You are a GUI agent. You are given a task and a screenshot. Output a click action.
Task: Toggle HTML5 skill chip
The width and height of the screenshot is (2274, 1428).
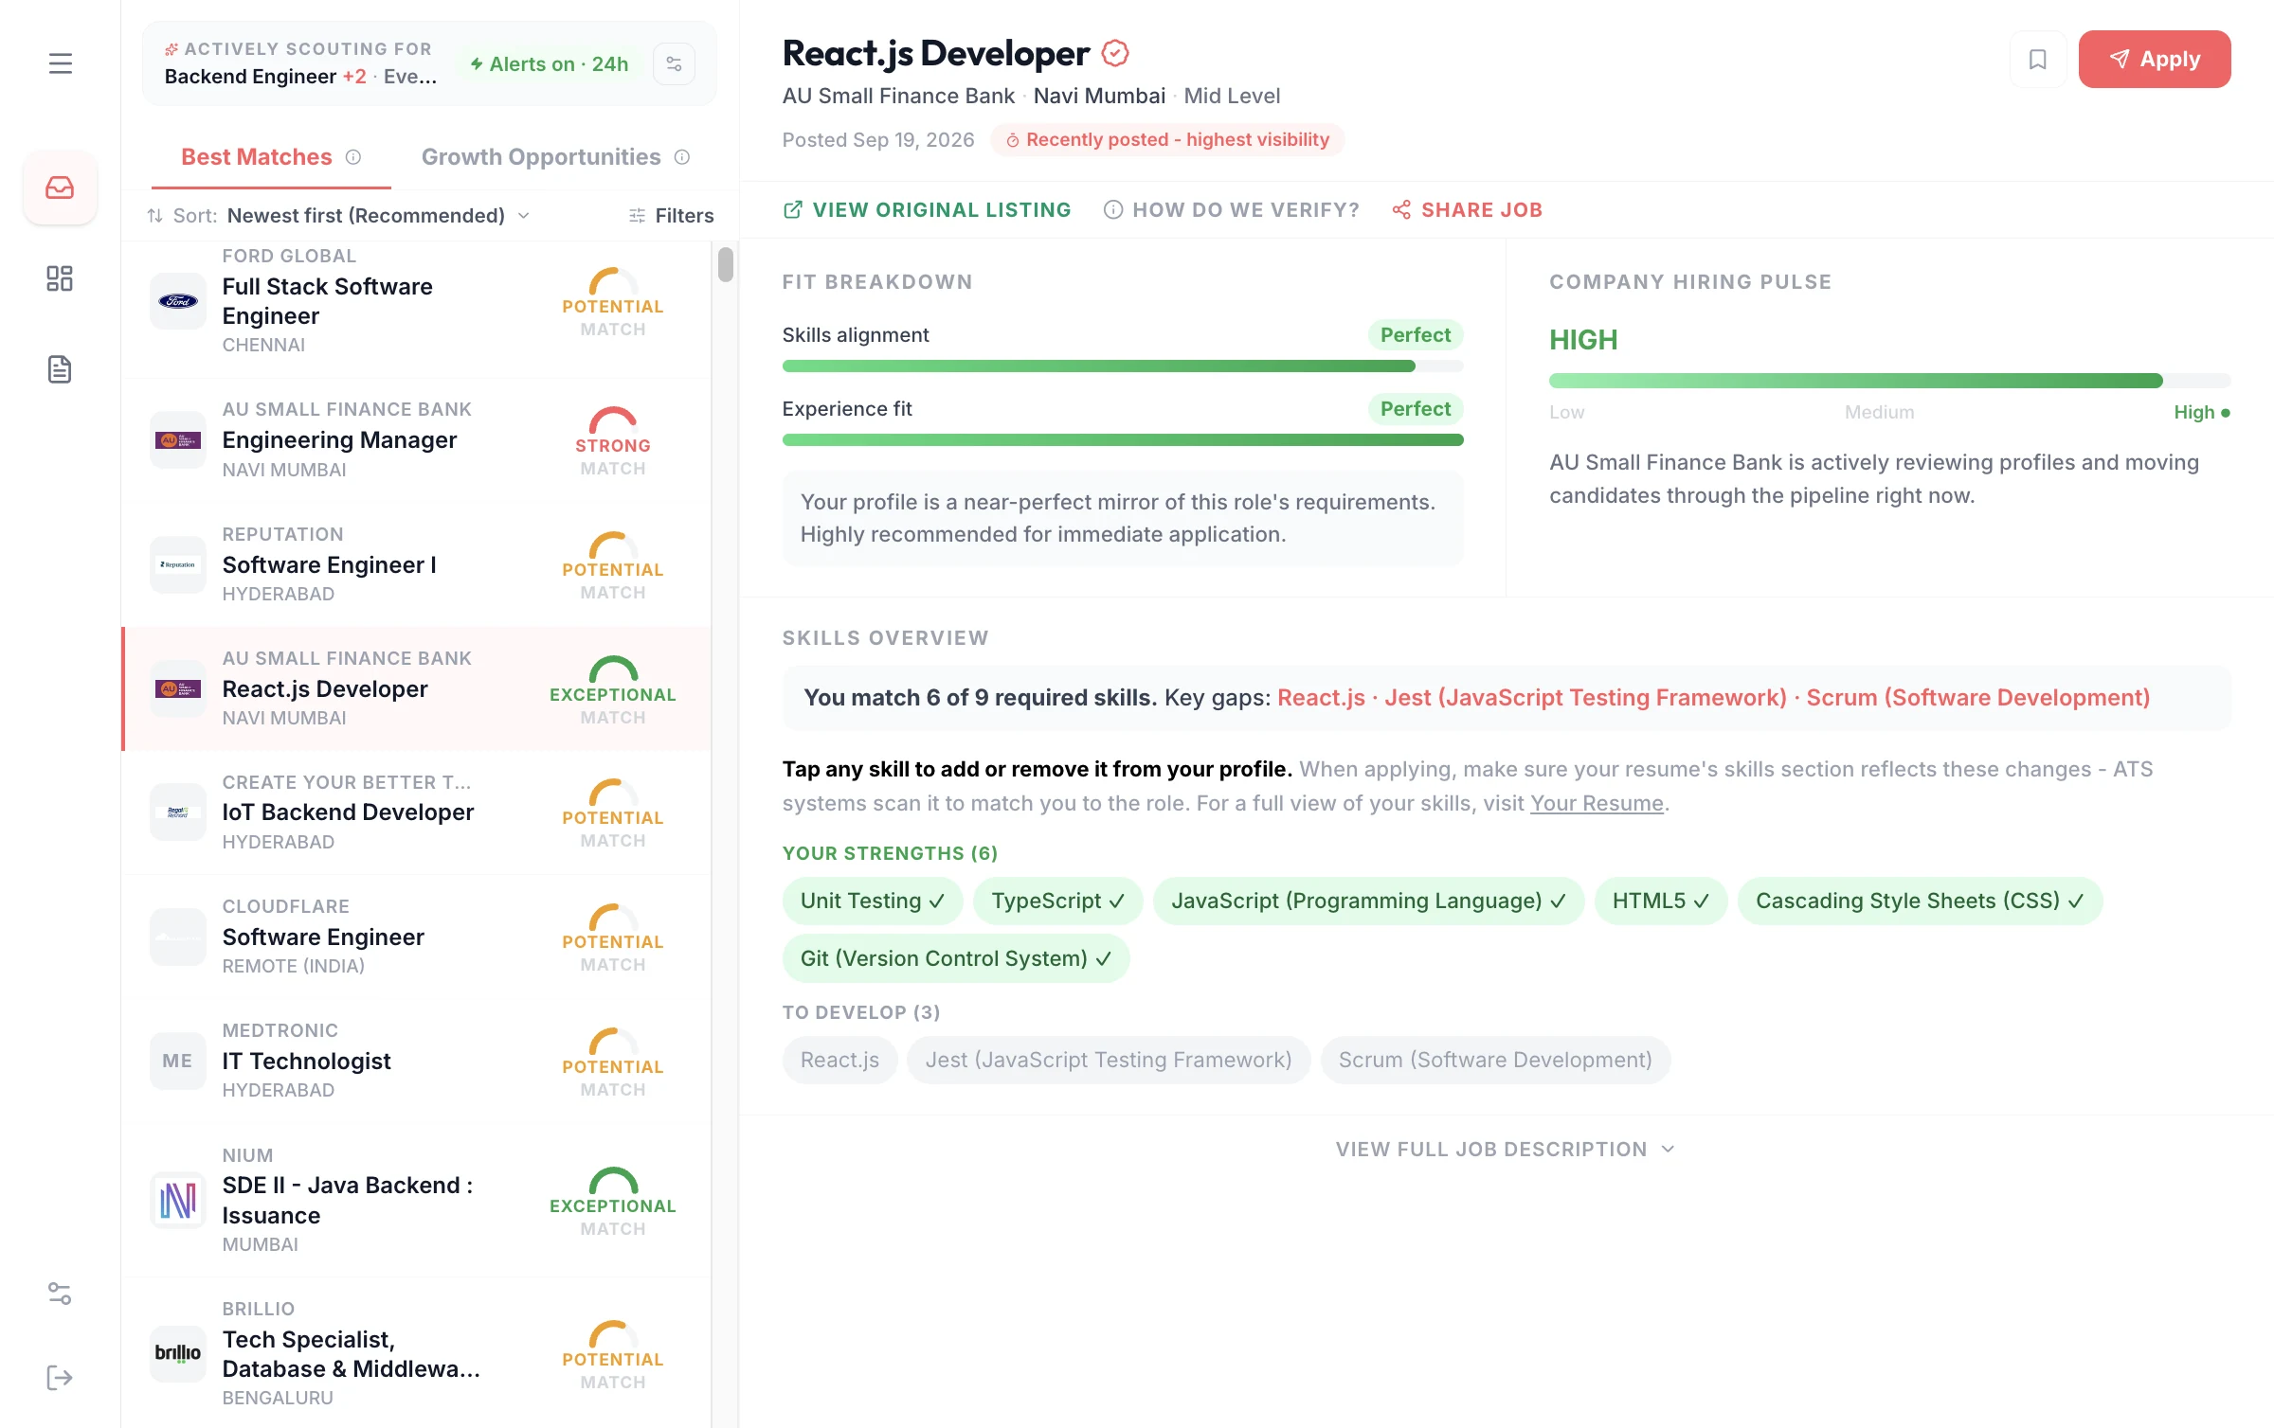[x=1660, y=901]
